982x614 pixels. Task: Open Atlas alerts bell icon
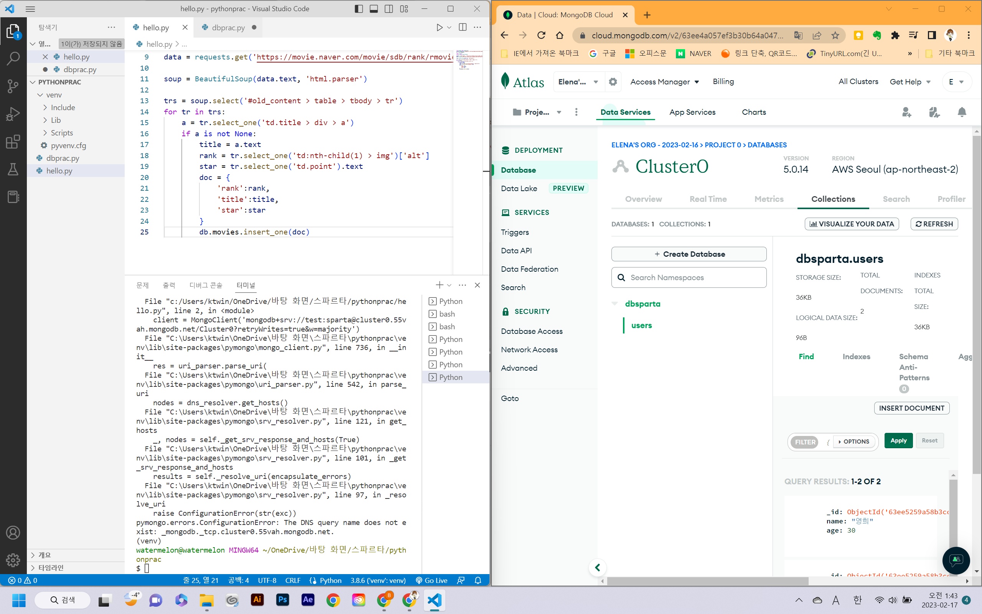(962, 112)
